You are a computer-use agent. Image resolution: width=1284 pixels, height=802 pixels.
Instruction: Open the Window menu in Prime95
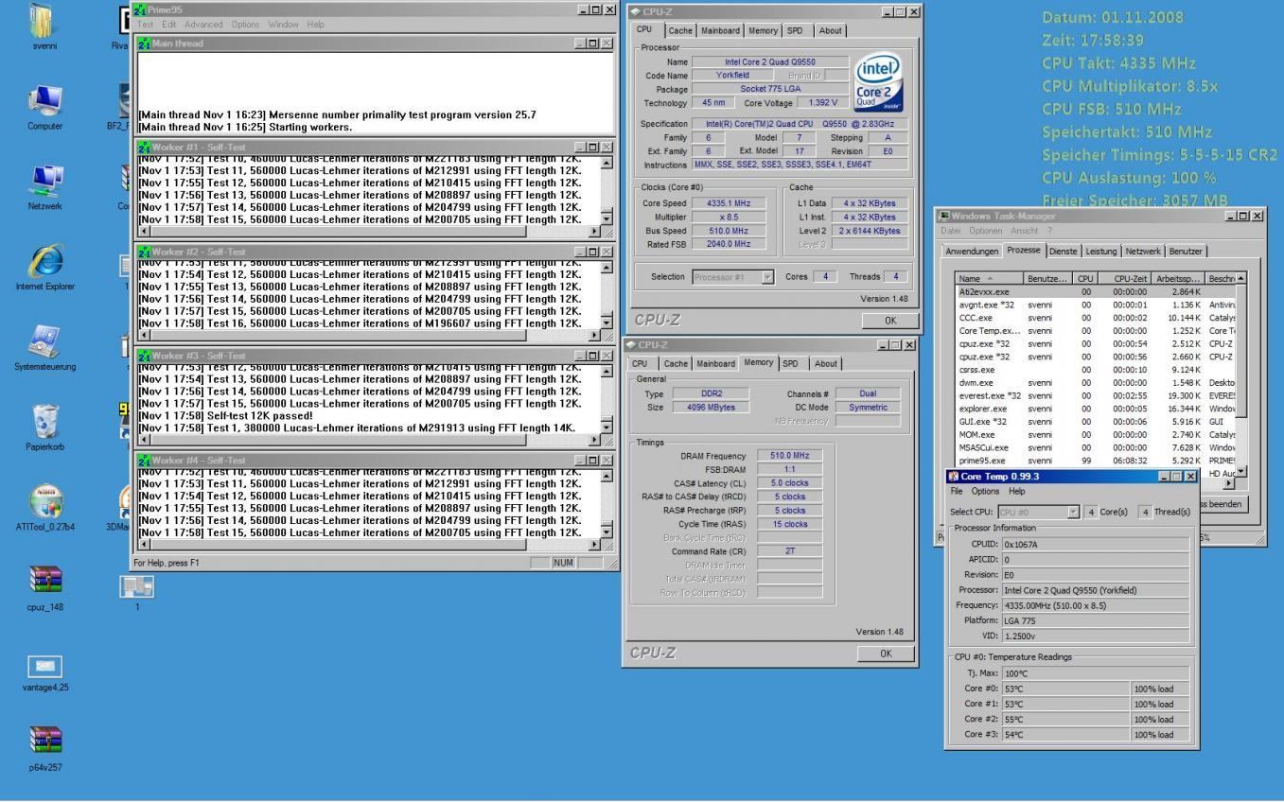coord(285,24)
